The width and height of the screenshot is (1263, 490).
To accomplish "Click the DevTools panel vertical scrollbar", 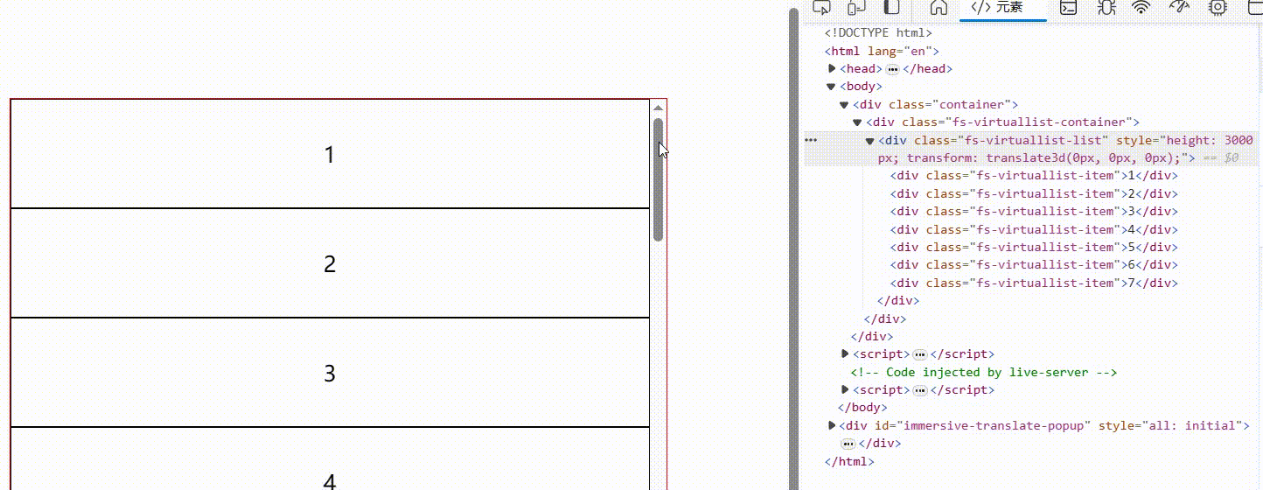I will (x=793, y=249).
